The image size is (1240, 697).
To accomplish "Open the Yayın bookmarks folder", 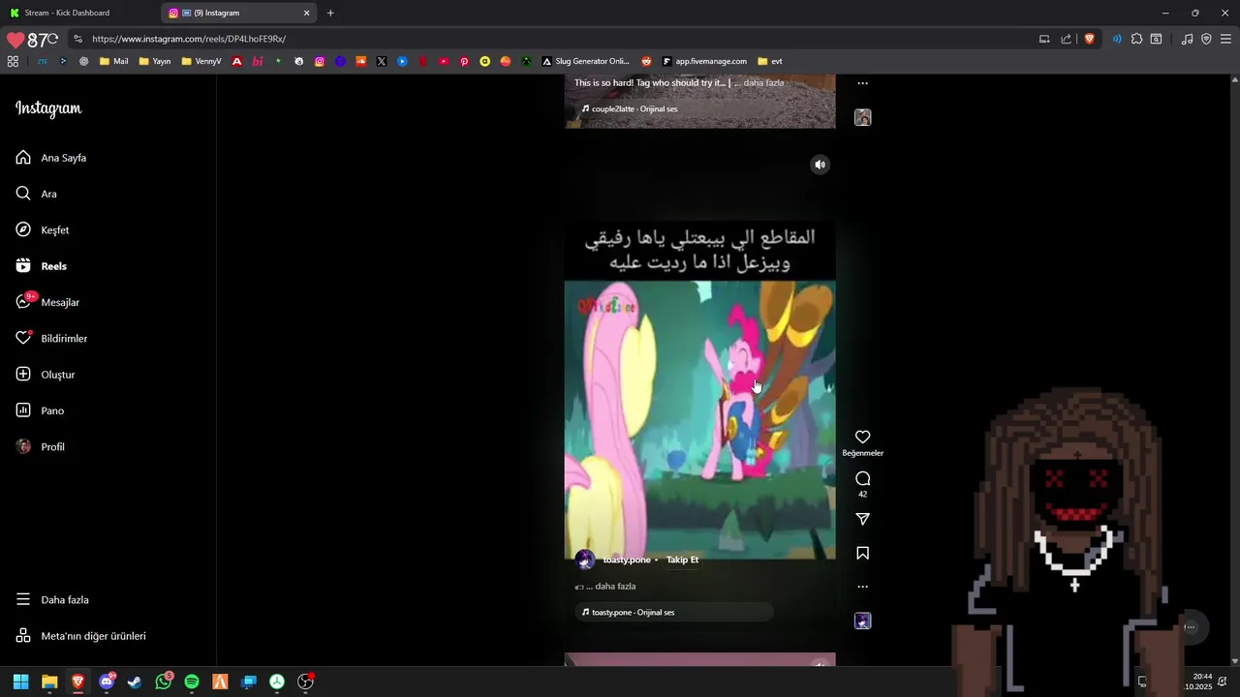I will click(x=155, y=61).
